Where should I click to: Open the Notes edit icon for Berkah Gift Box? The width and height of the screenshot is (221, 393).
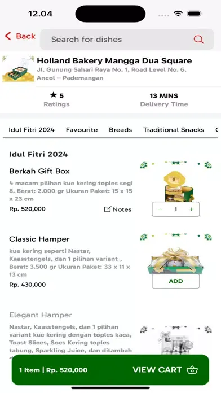(107, 209)
